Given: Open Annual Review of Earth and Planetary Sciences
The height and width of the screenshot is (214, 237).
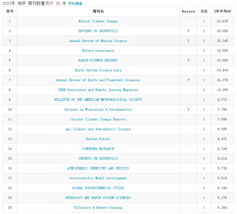Looking at the screenshot, I should pos(98,80).
